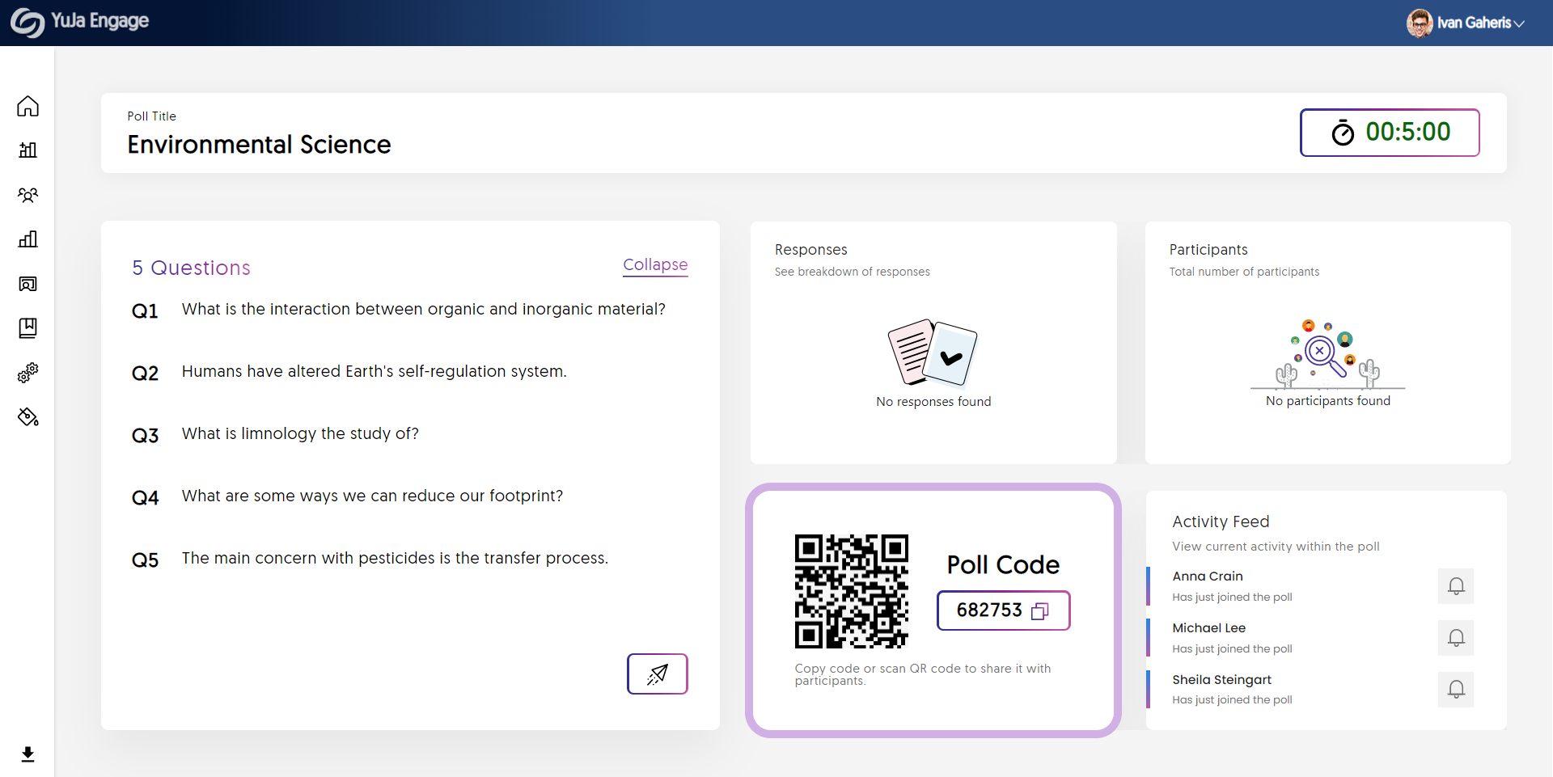
Task: Collapse the questions list
Action: 655,264
